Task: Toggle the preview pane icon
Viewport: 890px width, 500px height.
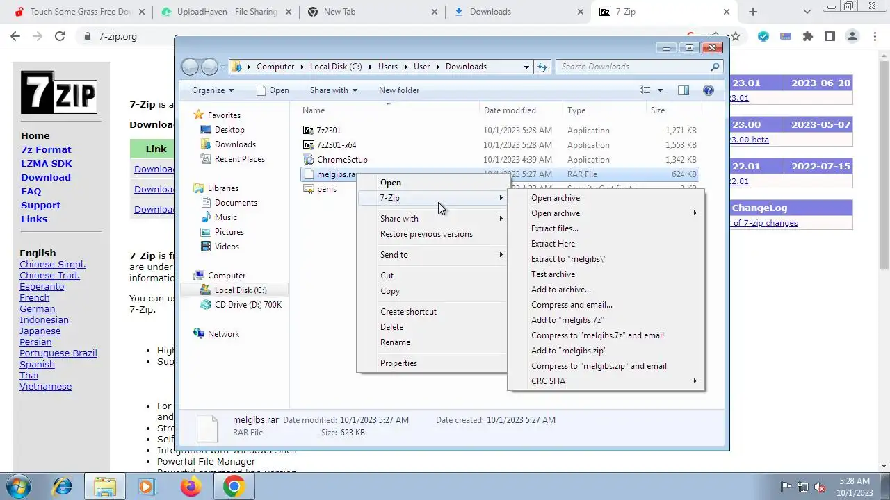Action: [x=683, y=90]
